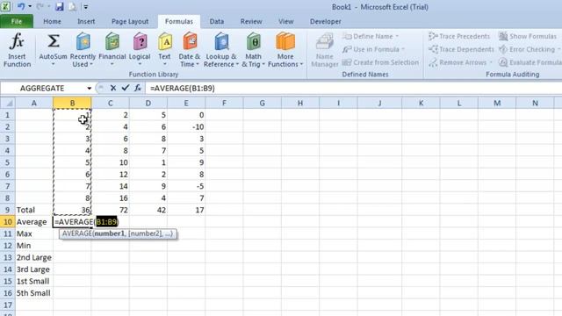The image size is (562, 316).
Task: Expand the AutoSum dropdown arrow
Action: (53, 64)
